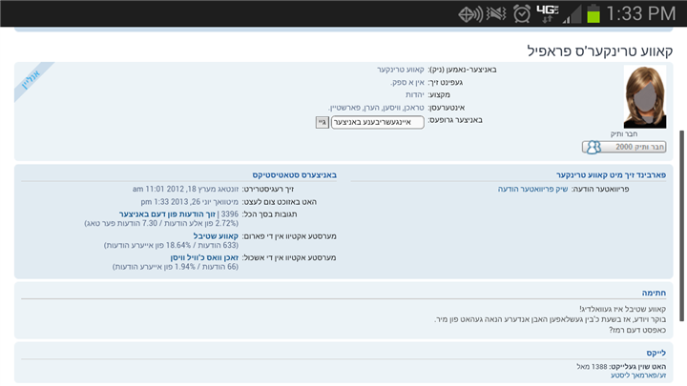The image size is (687, 386).
Task: Click the קאווע טרינקער username value
Action: tap(401, 70)
